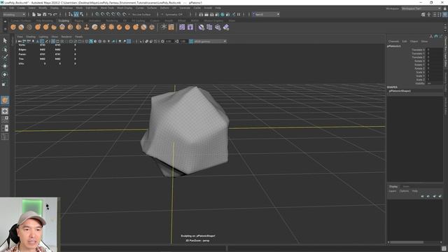Pick the Paint Selection tool in the toolbox
The width and height of the screenshot is (448, 252).
tap(5, 57)
